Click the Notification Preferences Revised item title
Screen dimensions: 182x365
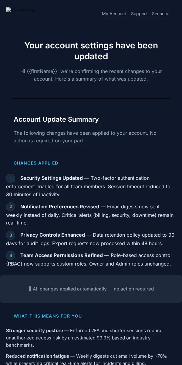tap(60, 207)
